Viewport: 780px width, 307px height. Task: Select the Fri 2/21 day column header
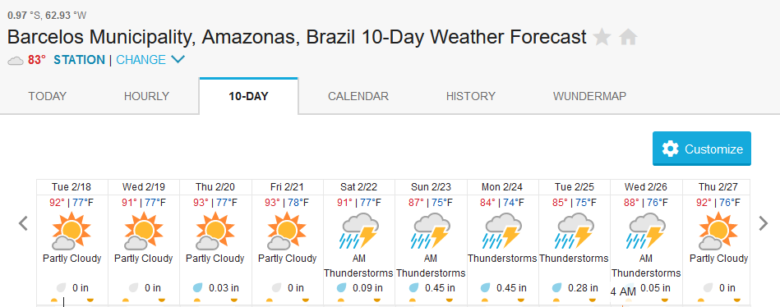click(287, 187)
